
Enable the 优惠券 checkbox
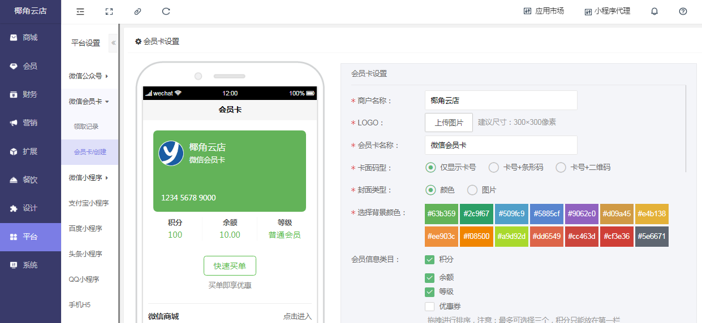429,307
